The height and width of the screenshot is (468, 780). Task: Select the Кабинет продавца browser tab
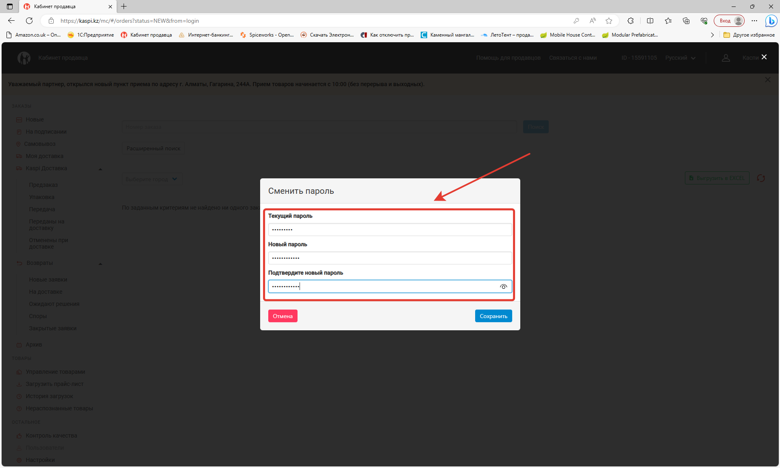[x=65, y=6]
